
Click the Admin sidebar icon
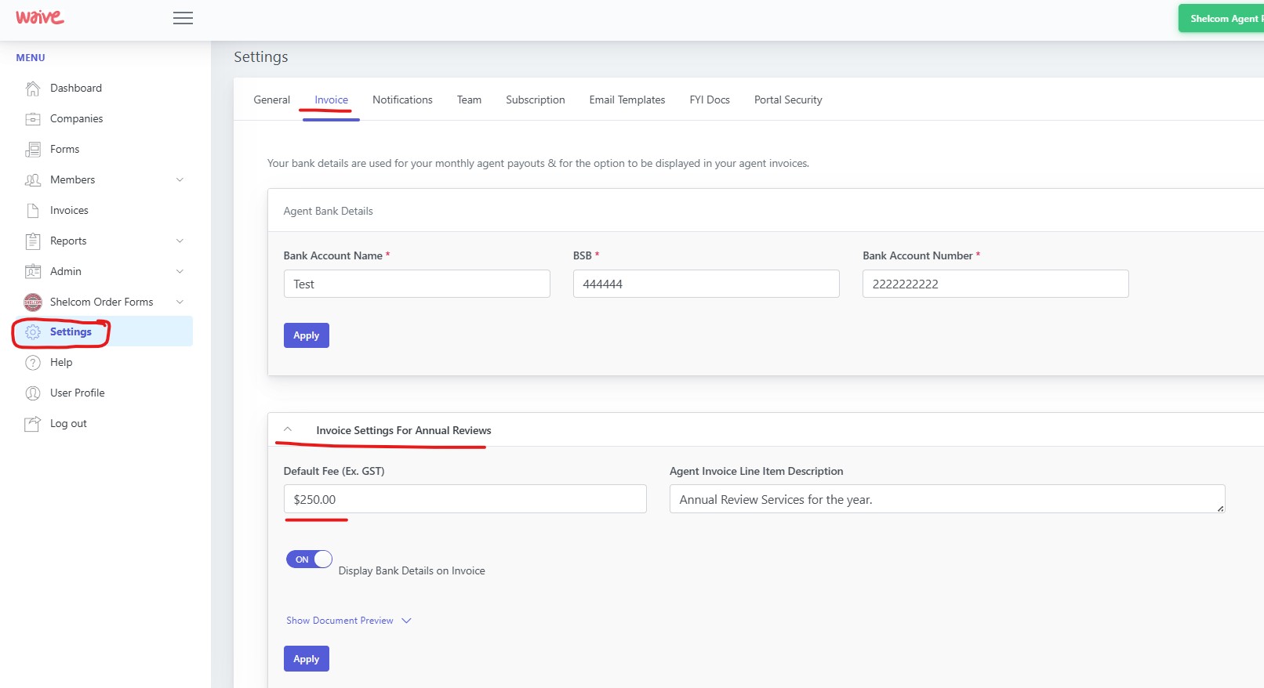tap(33, 272)
